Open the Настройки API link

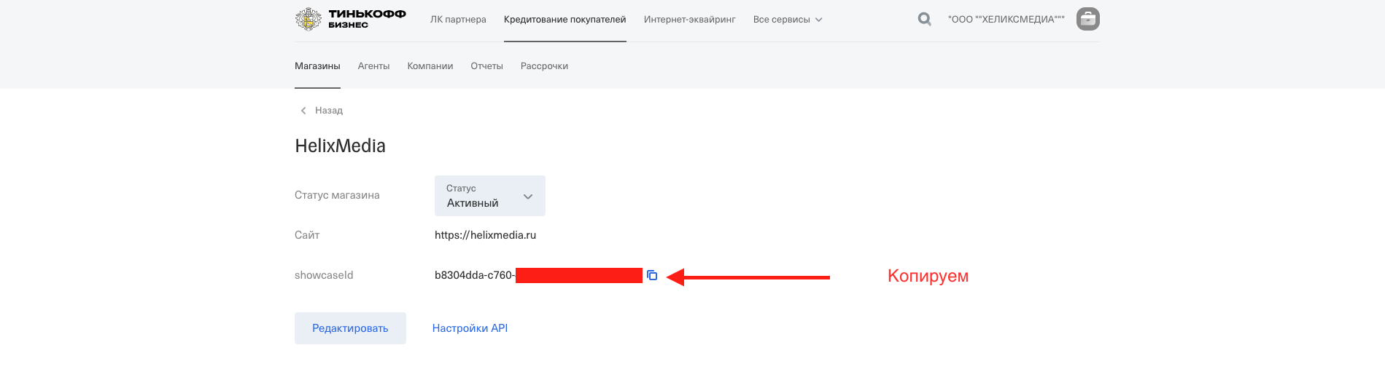pyautogui.click(x=470, y=328)
